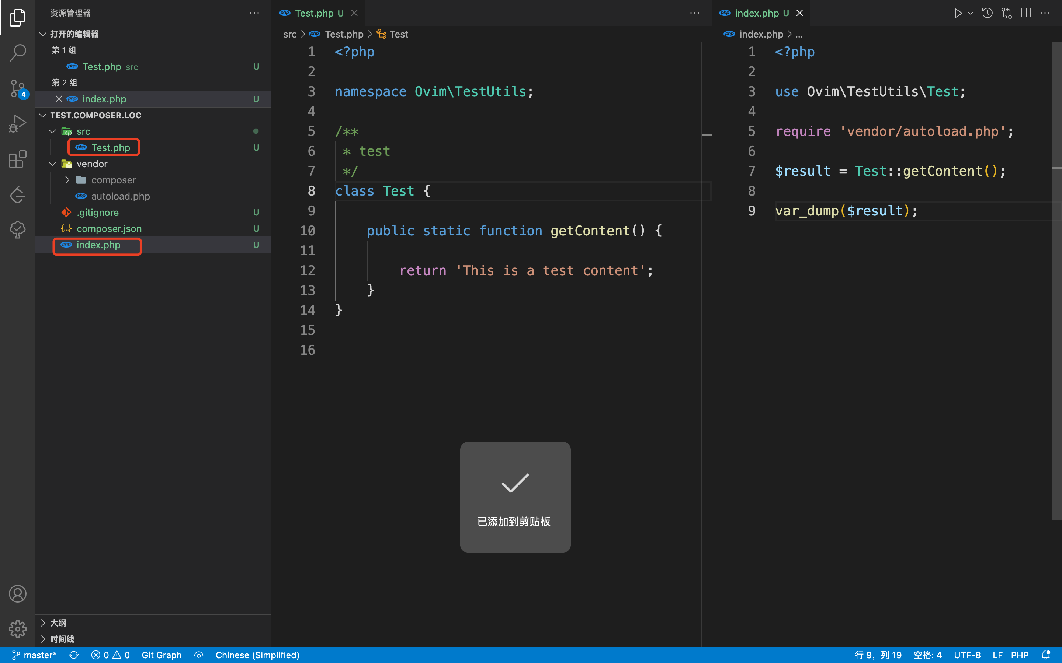Open the Search view in the activity bar
The height and width of the screenshot is (663, 1062).
coord(18,53)
